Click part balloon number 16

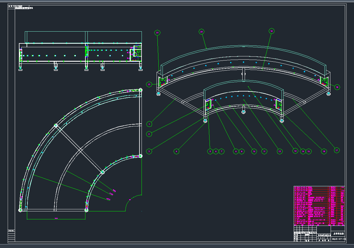coord(324,151)
